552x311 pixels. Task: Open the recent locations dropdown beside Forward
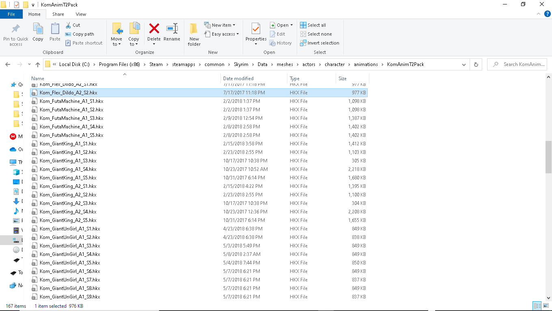pyautogui.click(x=29, y=64)
